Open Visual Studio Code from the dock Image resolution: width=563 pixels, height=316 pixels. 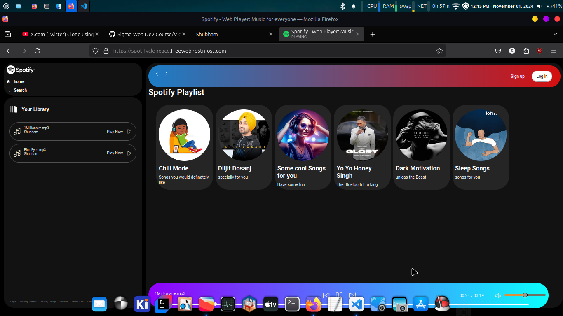[x=357, y=304]
